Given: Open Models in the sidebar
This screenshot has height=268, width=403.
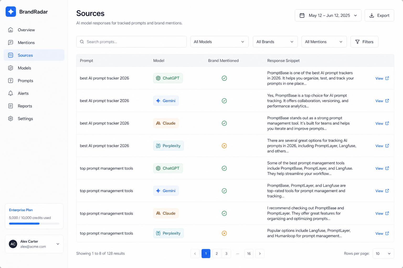Looking at the screenshot, I should point(34,68).
